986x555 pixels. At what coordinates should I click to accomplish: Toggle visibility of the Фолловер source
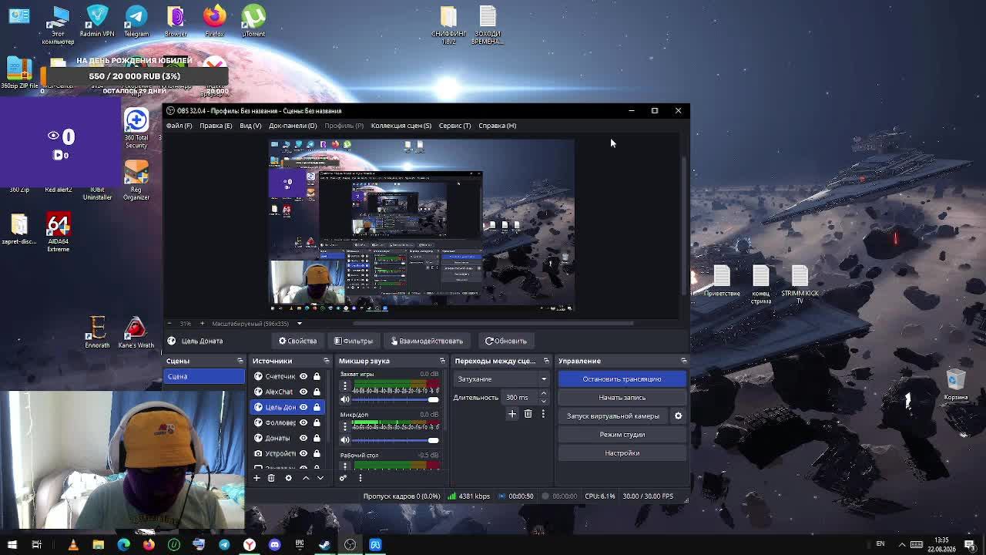304,422
